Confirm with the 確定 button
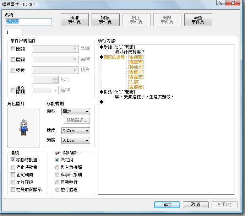 tap(167, 205)
